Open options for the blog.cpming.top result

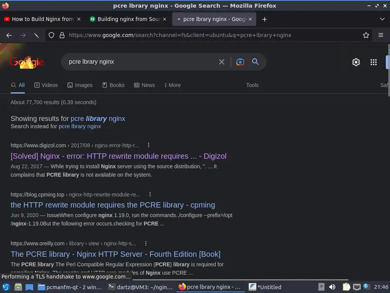[x=150, y=194]
